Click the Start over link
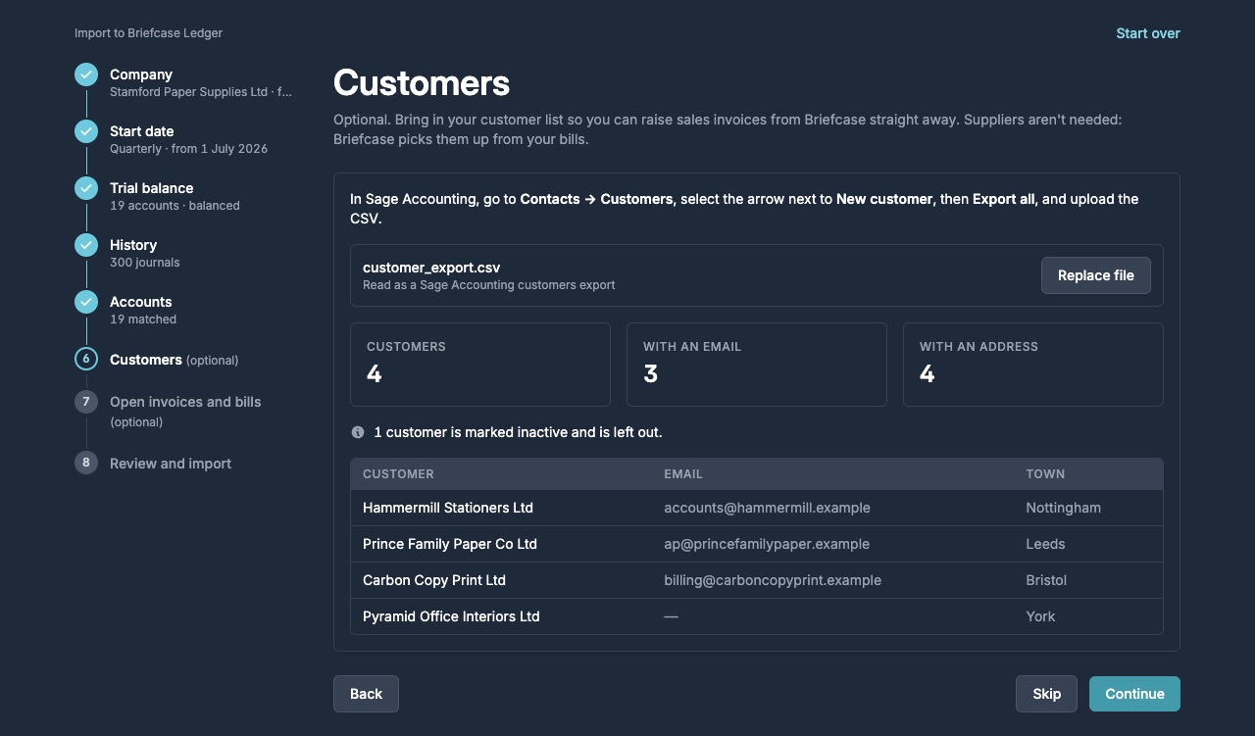Screen dimensions: 1255x736 (1148, 33)
